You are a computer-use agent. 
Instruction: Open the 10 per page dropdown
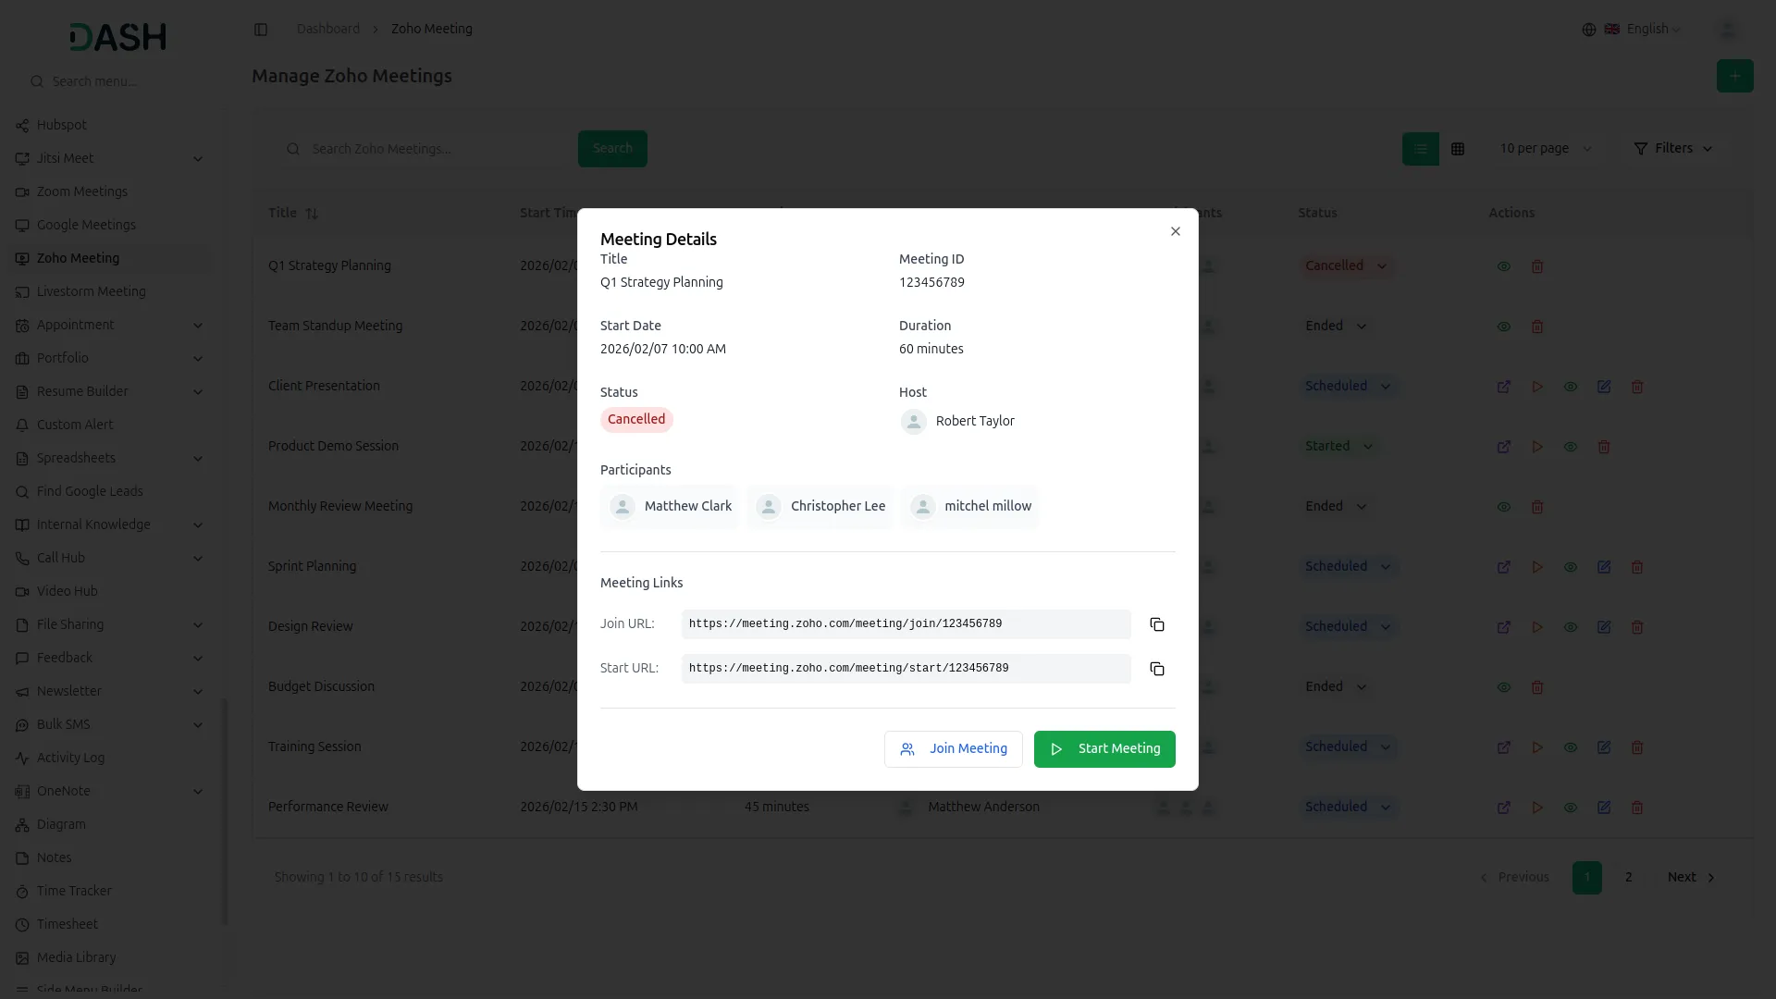[x=1545, y=149]
